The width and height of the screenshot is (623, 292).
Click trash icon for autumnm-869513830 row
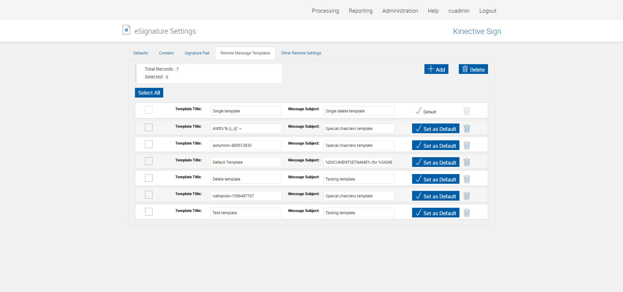pyautogui.click(x=467, y=145)
